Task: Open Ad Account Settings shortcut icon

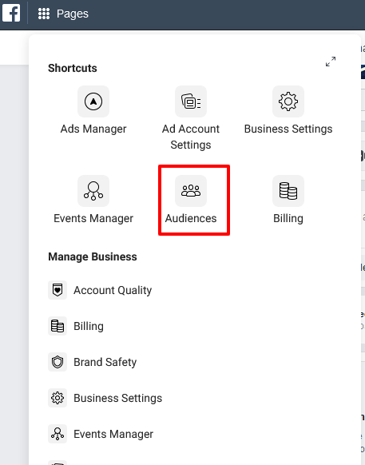Action: [x=191, y=101]
